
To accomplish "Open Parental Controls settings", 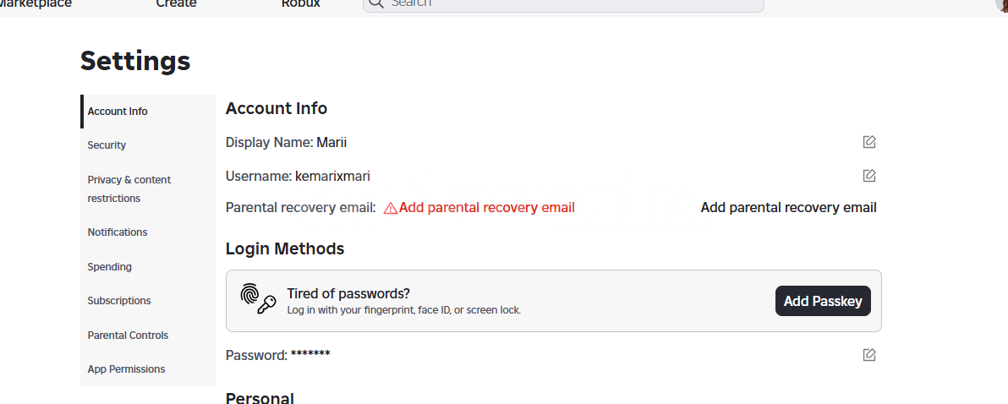I will pyautogui.click(x=128, y=336).
